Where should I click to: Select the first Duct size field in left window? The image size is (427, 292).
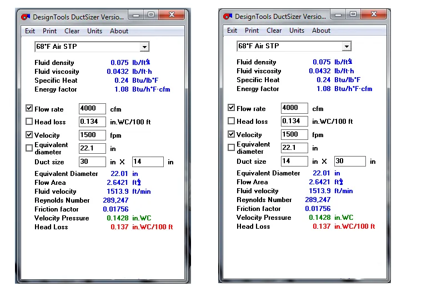tap(92, 162)
